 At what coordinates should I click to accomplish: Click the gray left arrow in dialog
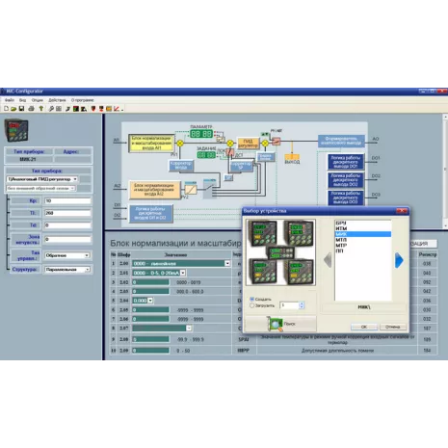click(328, 260)
